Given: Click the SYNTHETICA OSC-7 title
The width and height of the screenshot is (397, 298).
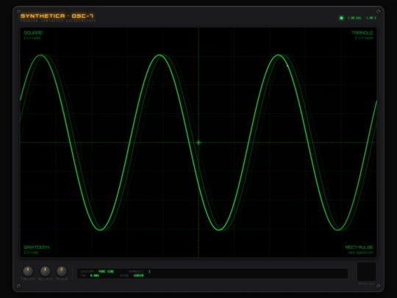Looking at the screenshot, I should (57, 15).
